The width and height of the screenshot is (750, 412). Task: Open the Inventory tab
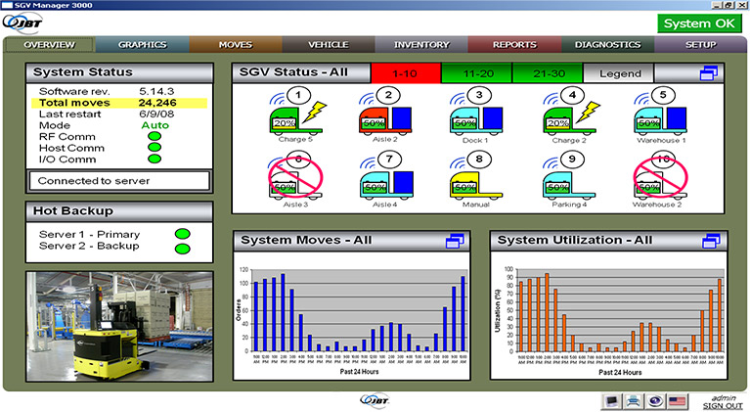point(421,45)
